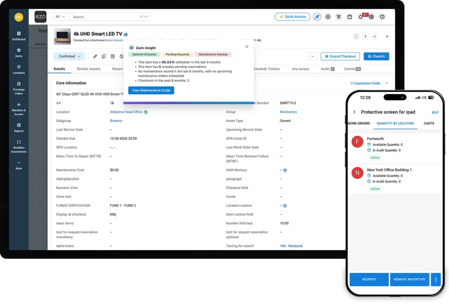Open the shopping cart icon
This screenshot has height=304, width=449.
pyautogui.click(x=339, y=17)
